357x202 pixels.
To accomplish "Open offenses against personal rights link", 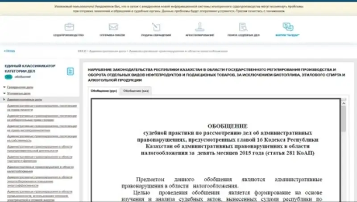I will coord(42,108).
